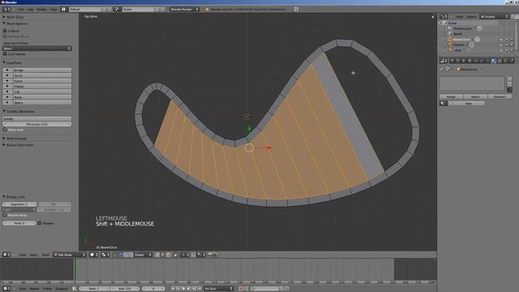Click the 3D view editor type icon
519x292 pixels.
pos(6,255)
